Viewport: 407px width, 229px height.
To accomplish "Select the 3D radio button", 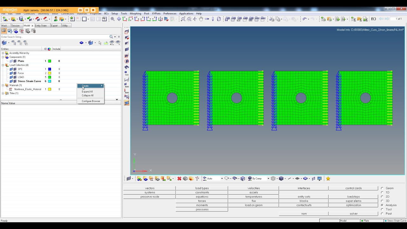I will coord(382,201).
